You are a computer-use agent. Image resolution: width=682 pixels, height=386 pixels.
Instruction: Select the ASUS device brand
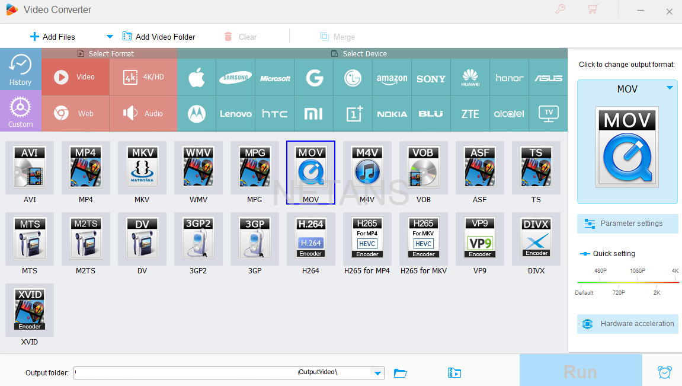click(549, 78)
